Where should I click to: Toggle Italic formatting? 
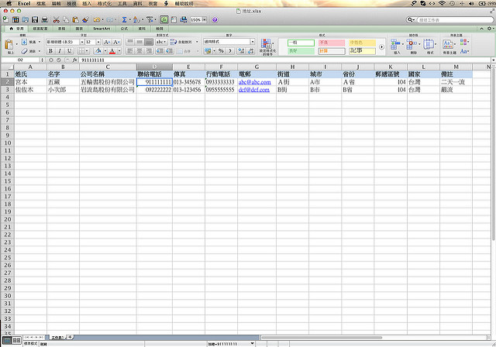point(60,51)
